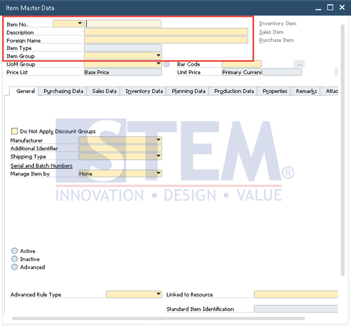The image size is (351, 326).
Task: Click the Bar Code input field
Action: (x=241, y=64)
